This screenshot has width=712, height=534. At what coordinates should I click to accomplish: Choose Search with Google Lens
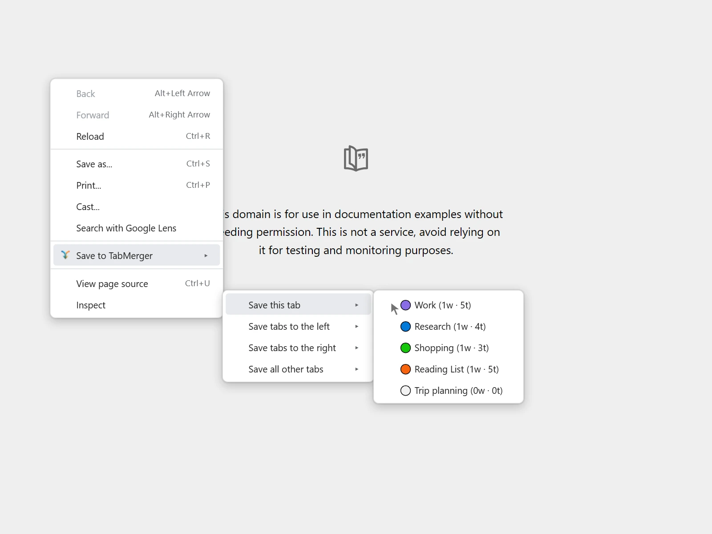click(x=137, y=228)
